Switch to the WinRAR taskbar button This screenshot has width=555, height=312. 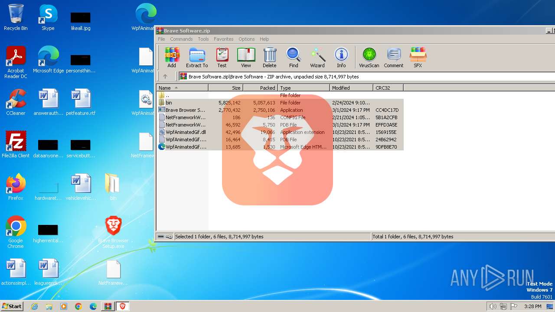(108, 306)
